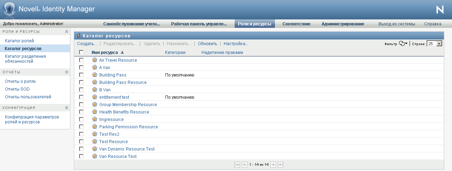This screenshot has width=452, height=171.
Task: Click the Создать... toolbar command
Action: tap(87, 44)
